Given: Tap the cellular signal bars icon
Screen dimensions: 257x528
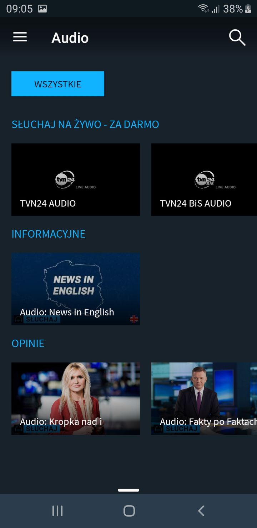Looking at the screenshot, I should point(215,9).
